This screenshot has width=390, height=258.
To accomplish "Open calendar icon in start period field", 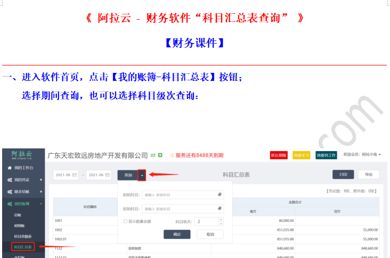I will (74, 175).
